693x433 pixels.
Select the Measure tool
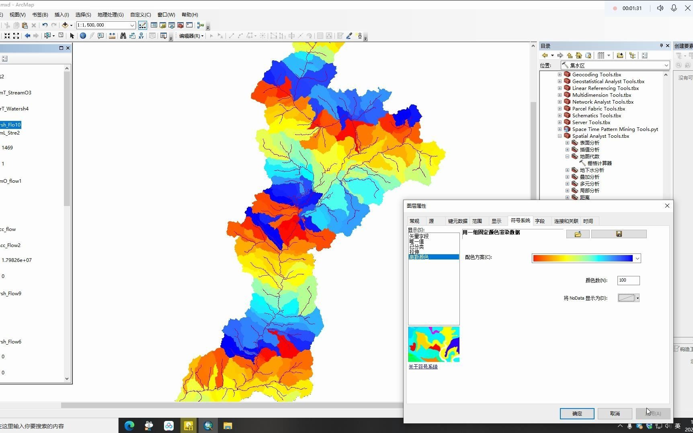[x=112, y=36]
